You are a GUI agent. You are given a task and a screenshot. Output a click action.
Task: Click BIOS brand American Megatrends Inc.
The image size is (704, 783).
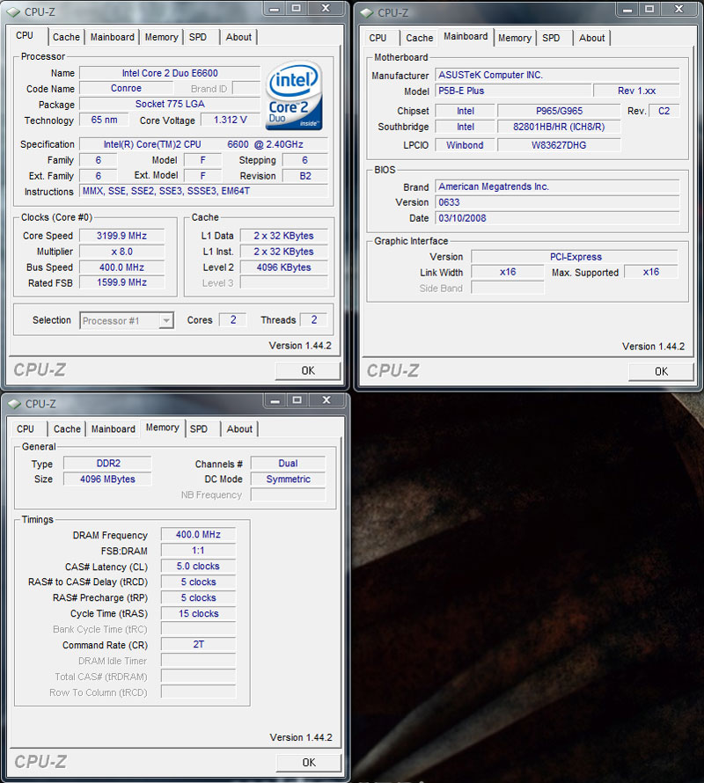pyautogui.click(x=557, y=187)
